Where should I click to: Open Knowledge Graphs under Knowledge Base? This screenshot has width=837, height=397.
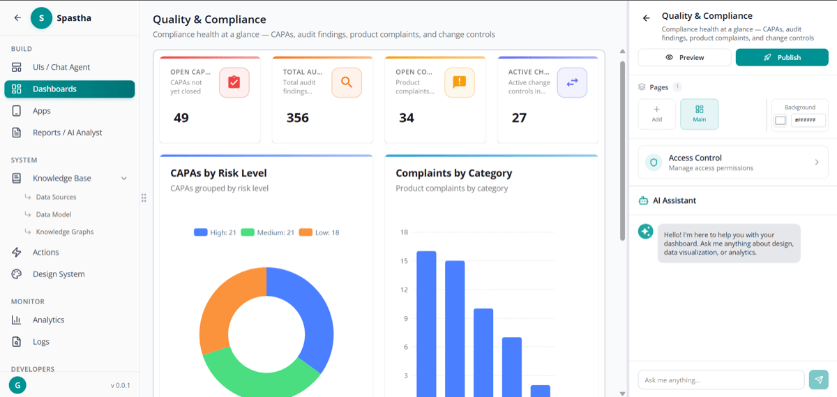64,232
